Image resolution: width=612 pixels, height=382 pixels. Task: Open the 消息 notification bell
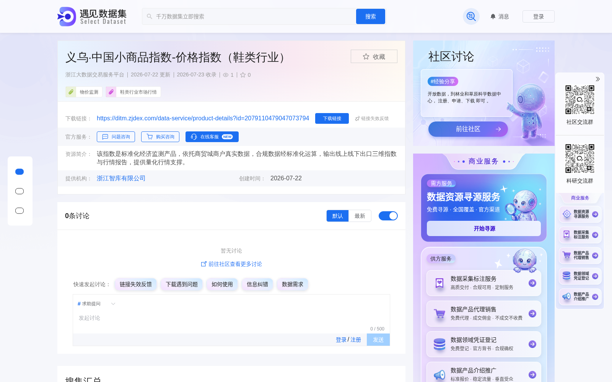pos(500,16)
